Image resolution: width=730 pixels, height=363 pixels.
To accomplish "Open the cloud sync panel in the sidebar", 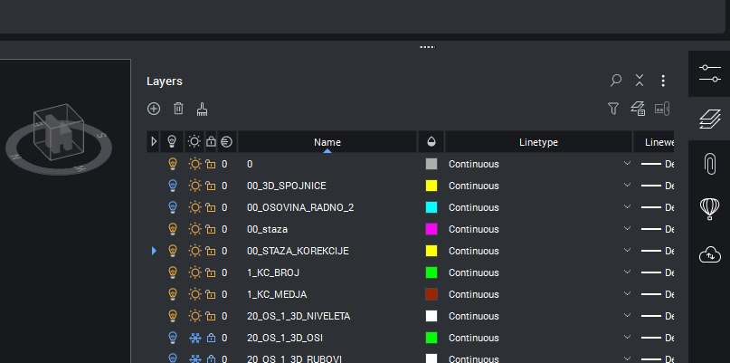I will tap(709, 255).
